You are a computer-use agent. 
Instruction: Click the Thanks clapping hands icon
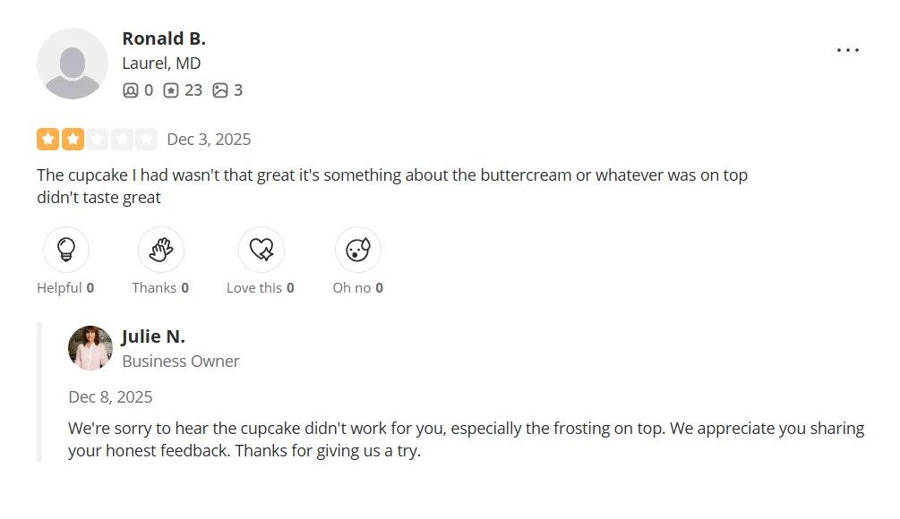coord(161,250)
